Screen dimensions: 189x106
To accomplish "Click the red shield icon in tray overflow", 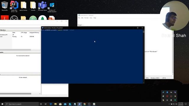I will click(x=167, y=96).
